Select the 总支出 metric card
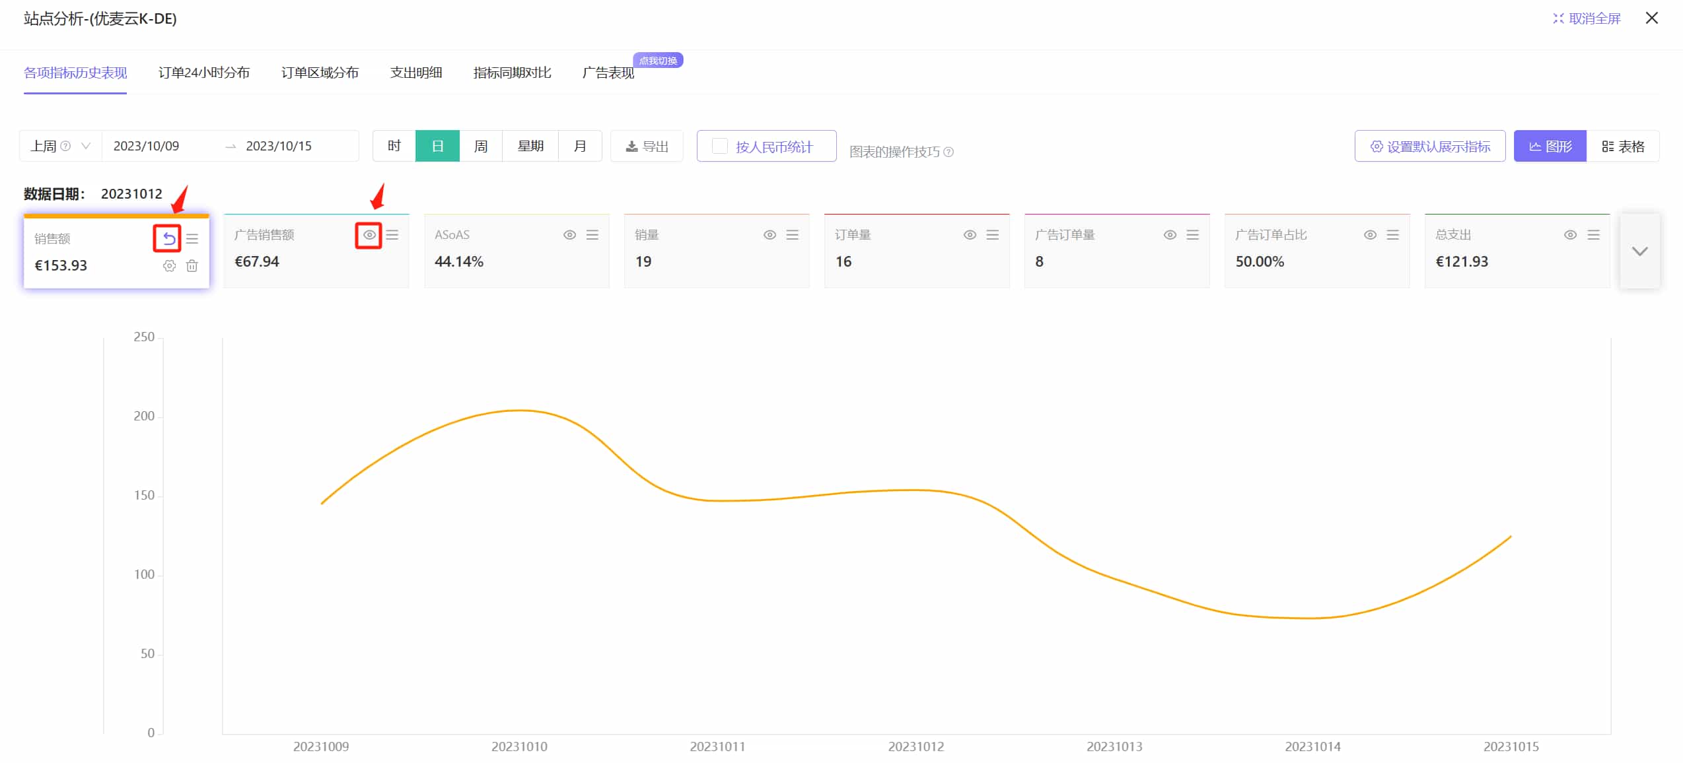1683x763 pixels. tap(1517, 251)
